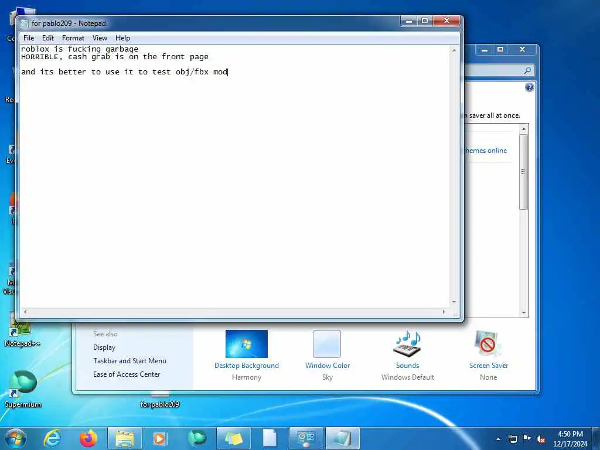Open Notepad's View menu
This screenshot has height=450, width=600.
(100, 38)
